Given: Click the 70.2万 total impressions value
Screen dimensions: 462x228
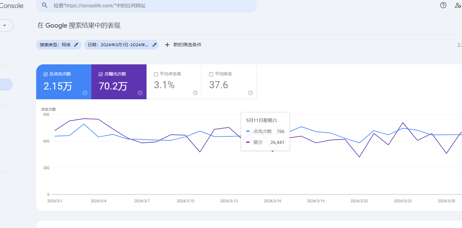Looking at the screenshot, I should (113, 86).
